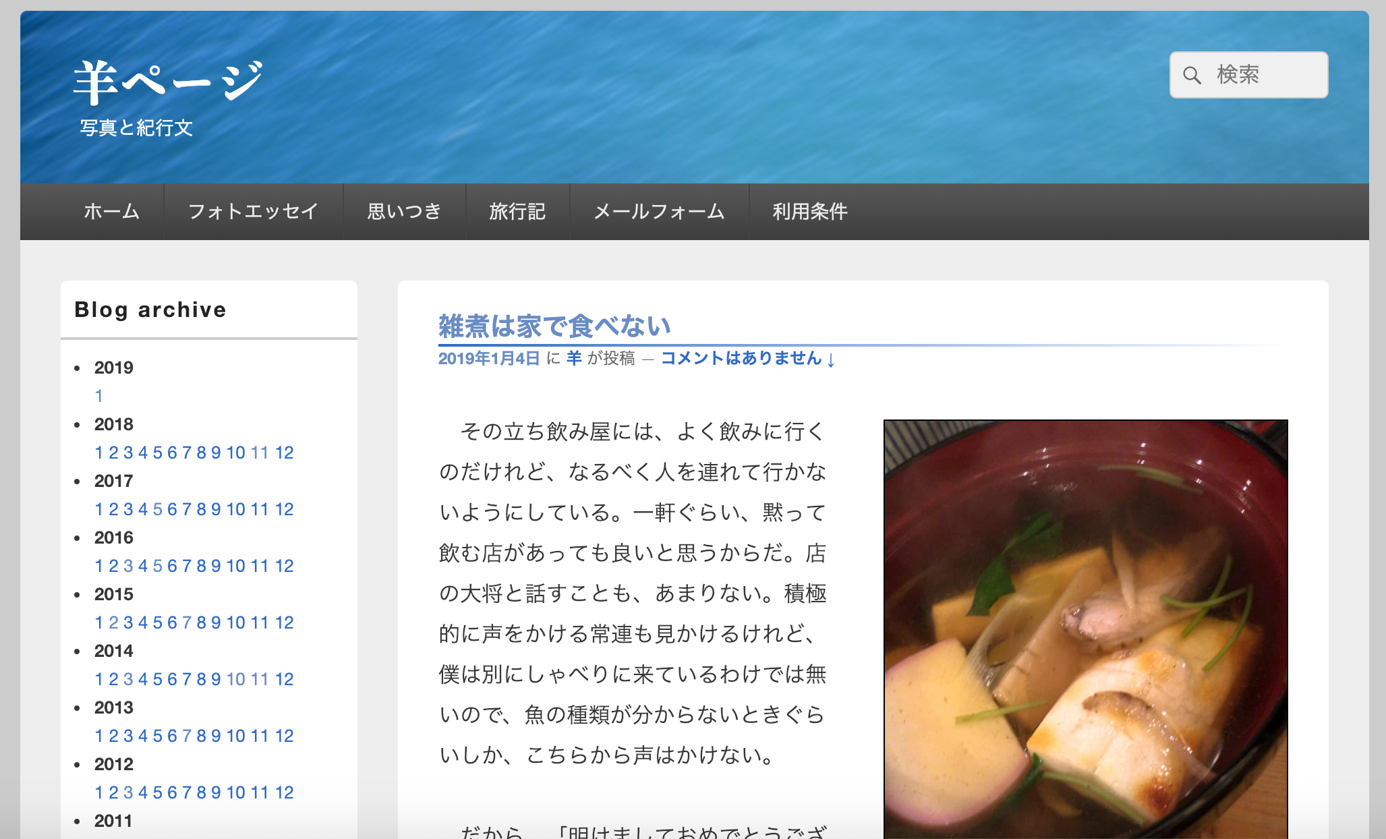Open 2016 month 8 archive
The image size is (1386, 839).
coord(201,566)
